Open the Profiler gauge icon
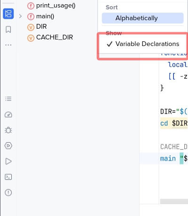The image size is (188, 216). [x=8, y=115]
